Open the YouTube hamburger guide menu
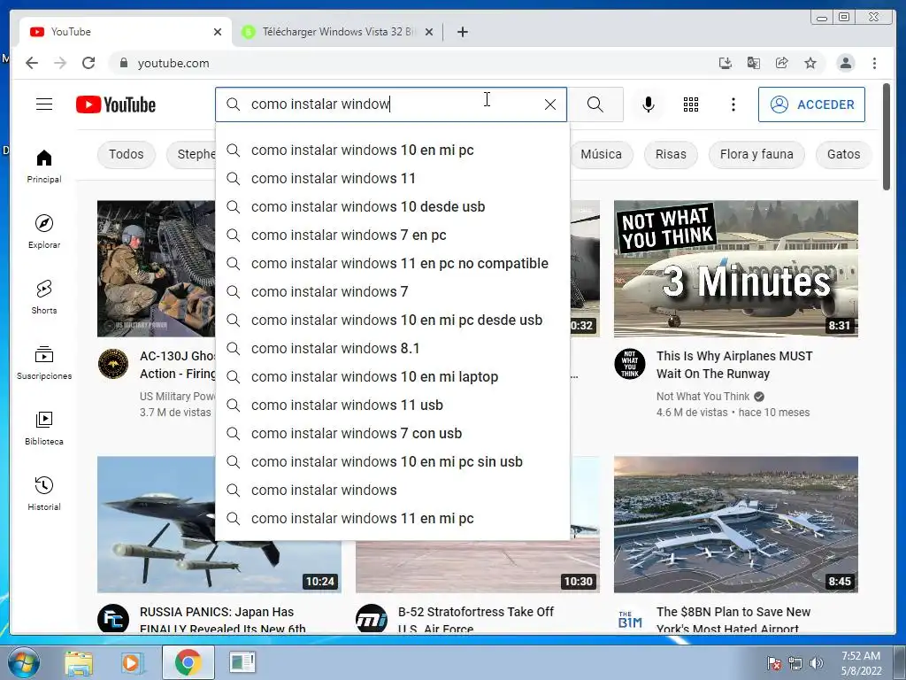 pyautogui.click(x=44, y=104)
